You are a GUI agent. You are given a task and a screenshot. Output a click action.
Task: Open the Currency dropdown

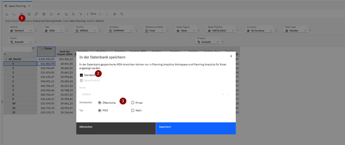coord(260,31)
